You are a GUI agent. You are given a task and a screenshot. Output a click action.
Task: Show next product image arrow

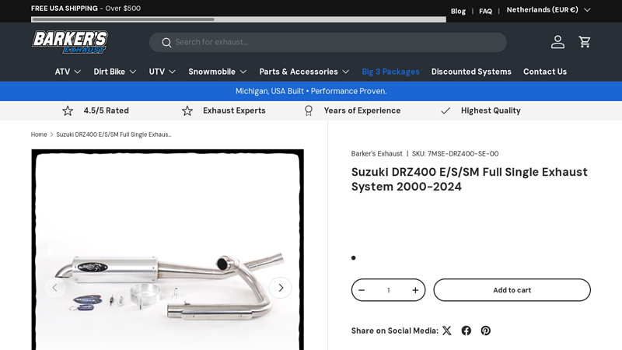click(281, 288)
